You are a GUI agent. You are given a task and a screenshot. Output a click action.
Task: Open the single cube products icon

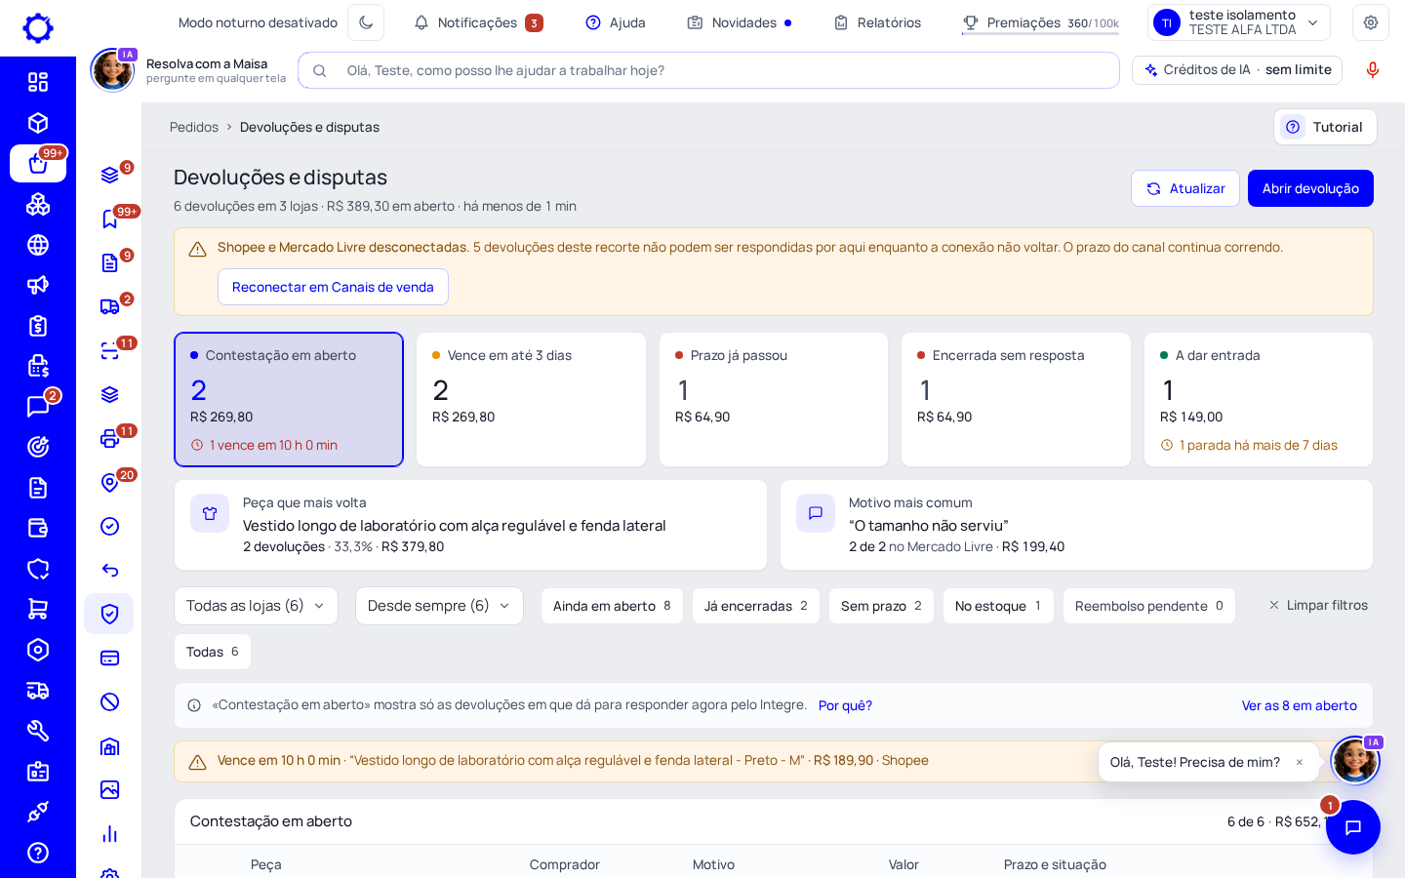pos(38,123)
